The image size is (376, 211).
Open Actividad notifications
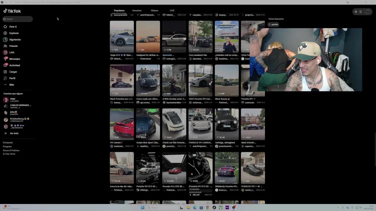coord(12,65)
